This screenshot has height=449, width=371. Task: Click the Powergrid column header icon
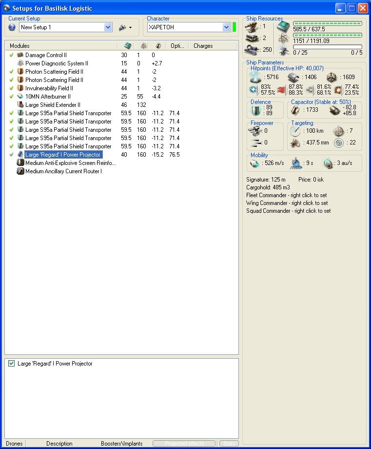click(144, 45)
